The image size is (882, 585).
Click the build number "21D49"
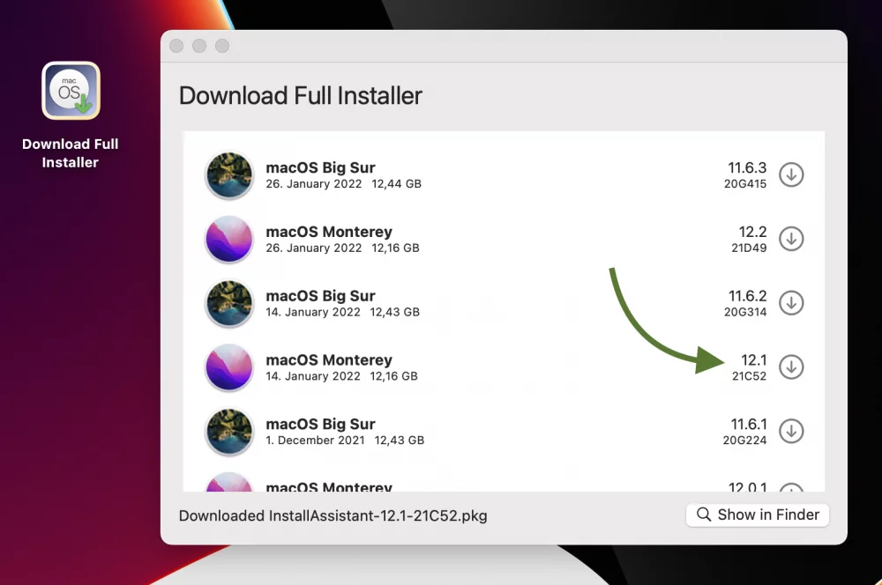click(x=749, y=248)
